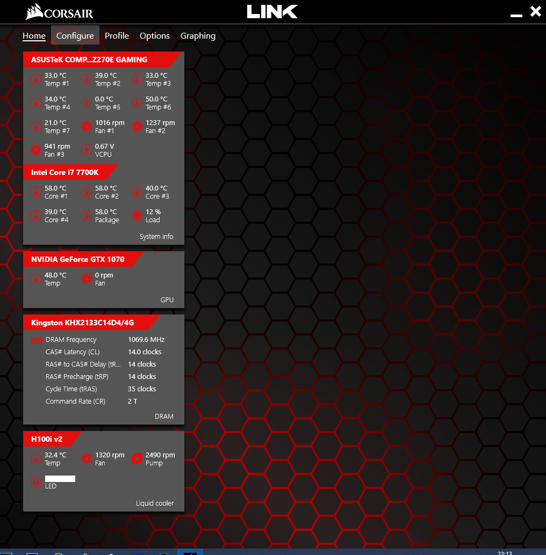Image resolution: width=546 pixels, height=555 pixels.
Task: Click the Core #3 temperature icon
Action: pyautogui.click(x=137, y=192)
